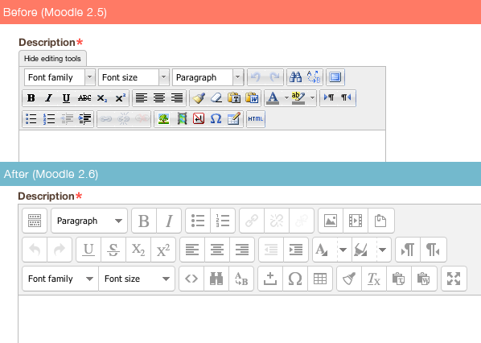
Task: Click find binoculars in Moodle 2.6 toolbar
Action: coord(216,279)
